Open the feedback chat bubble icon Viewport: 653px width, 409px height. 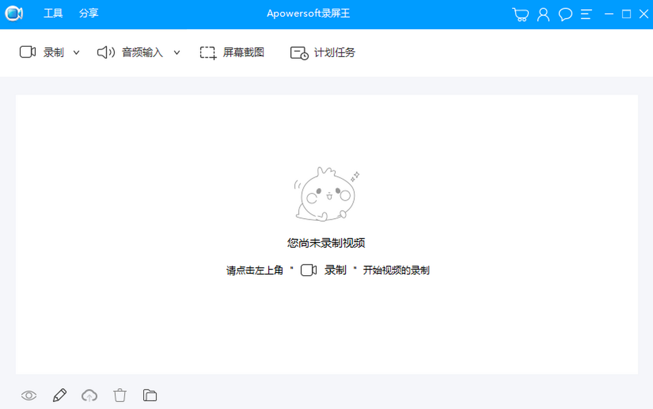point(565,15)
